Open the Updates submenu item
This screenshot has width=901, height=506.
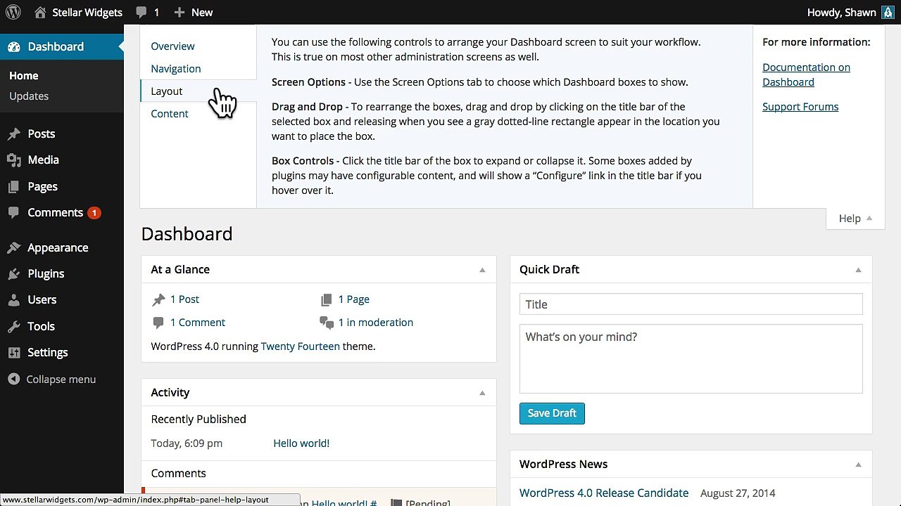pyautogui.click(x=29, y=96)
